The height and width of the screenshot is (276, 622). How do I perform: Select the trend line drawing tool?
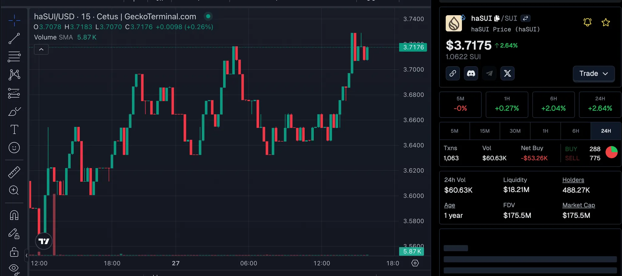click(14, 38)
